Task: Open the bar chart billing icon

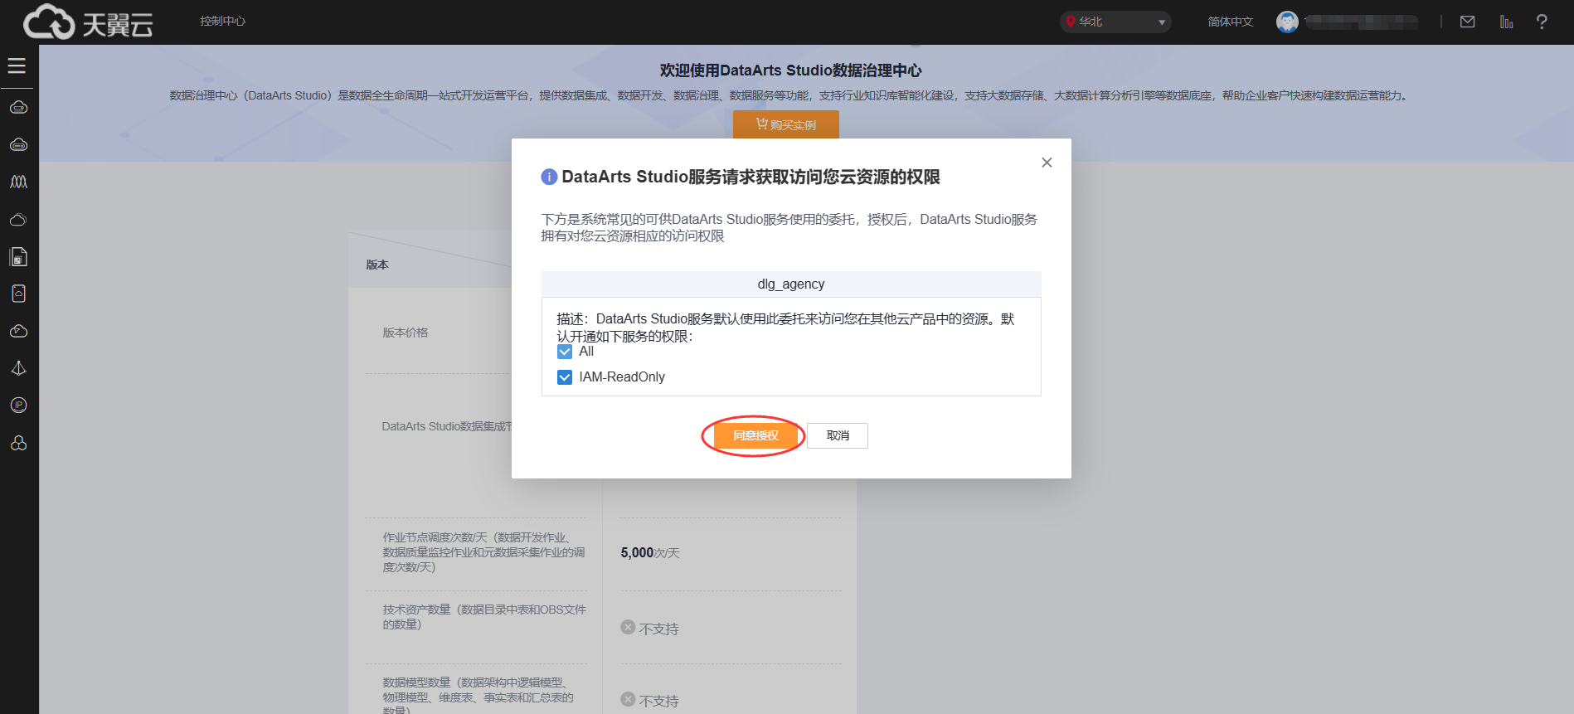Action: [x=1506, y=22]
